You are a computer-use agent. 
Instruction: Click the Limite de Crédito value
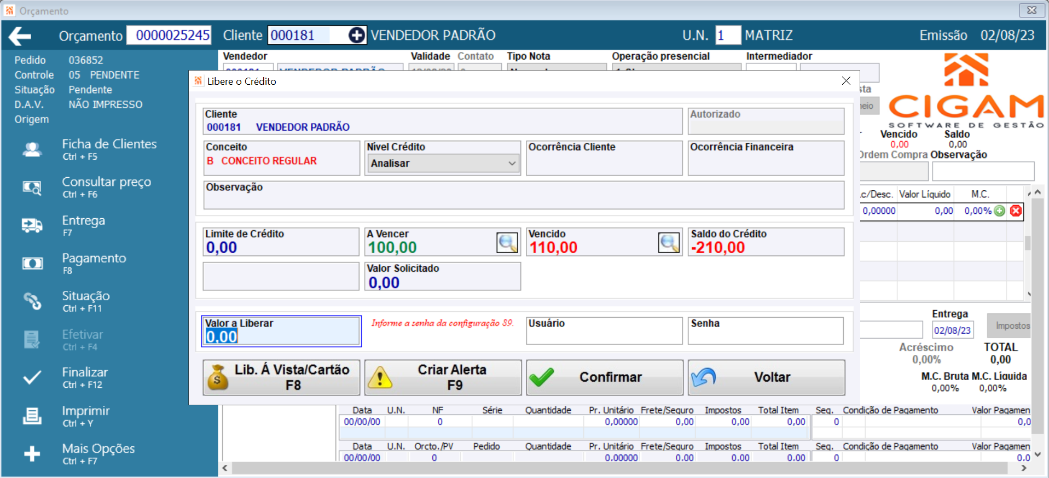coord(222,248)
